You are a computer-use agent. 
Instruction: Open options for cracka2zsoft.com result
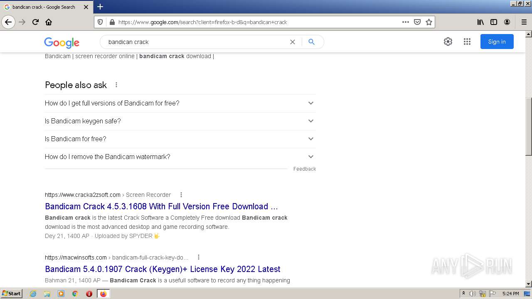click(181, 195)
